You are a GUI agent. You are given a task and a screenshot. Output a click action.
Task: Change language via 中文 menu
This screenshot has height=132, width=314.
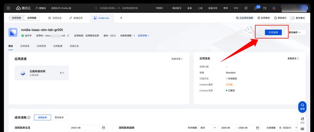[236, 8]
